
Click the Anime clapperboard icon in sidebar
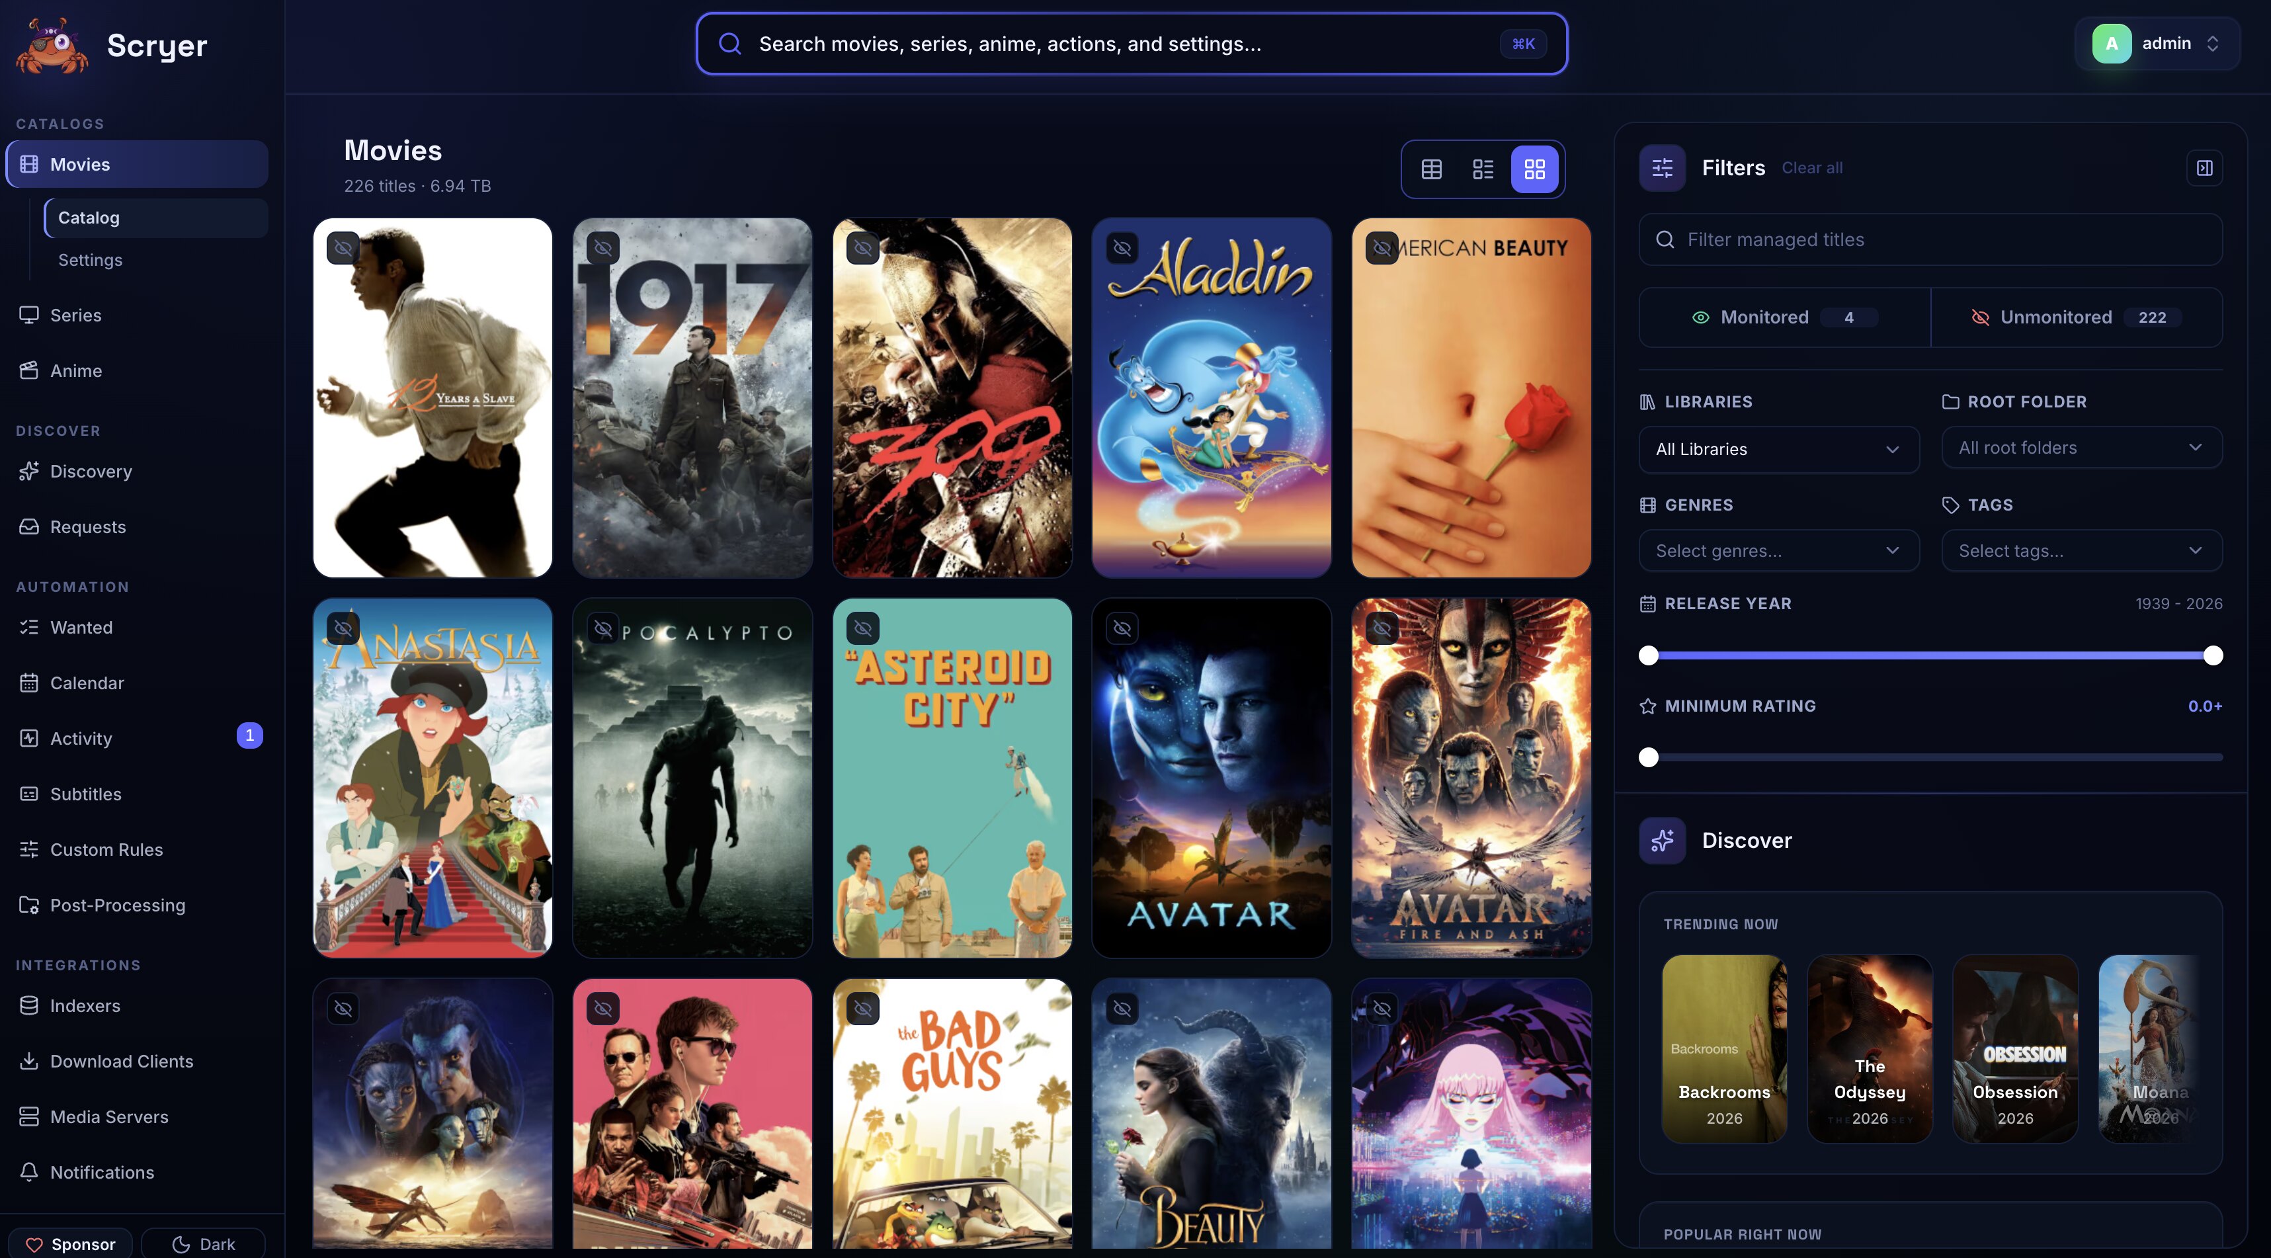tap(29, 370)
